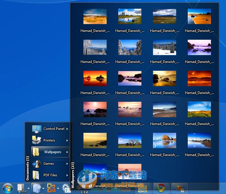Select the PDF Files menu entry
The width and height of the screenshot is (226, 194).
click(x=50, y=175)
